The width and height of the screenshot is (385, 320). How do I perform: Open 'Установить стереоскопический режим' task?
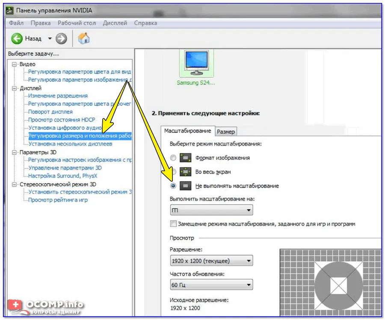[80, 192]
